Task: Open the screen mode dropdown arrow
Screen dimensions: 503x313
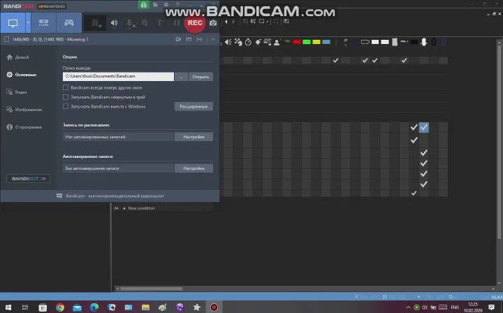Action: (x=28, y=23)
